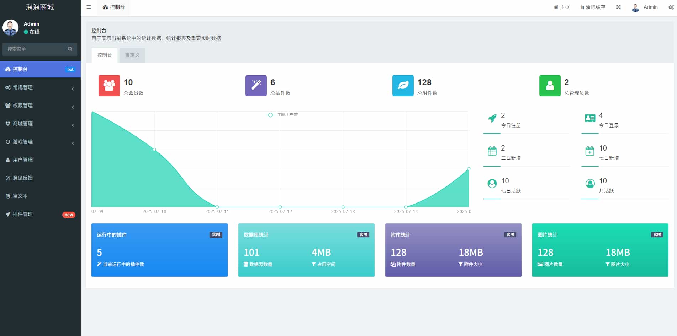Toggle fullscreen using the expand icon
Image resolution: width=677 pixels, height=336 pixels.
(x=618, y=7)
